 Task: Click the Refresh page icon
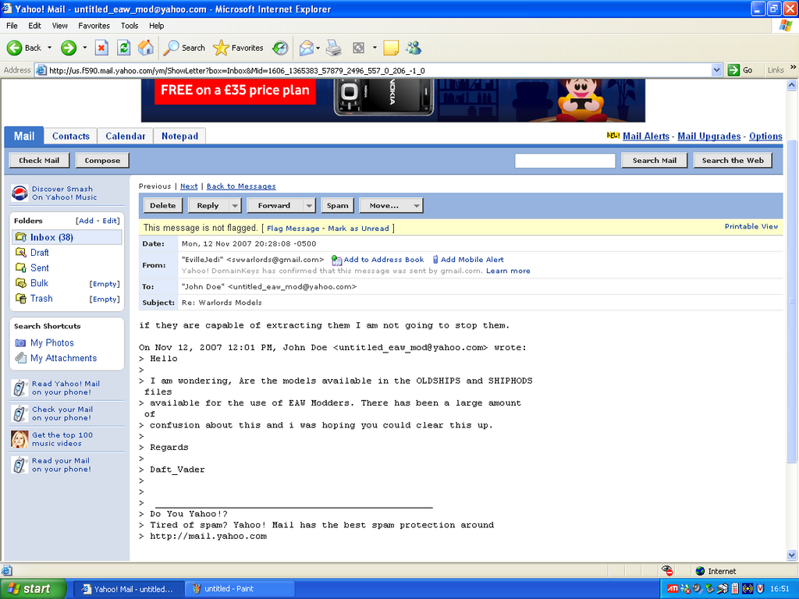pos(123,48)
